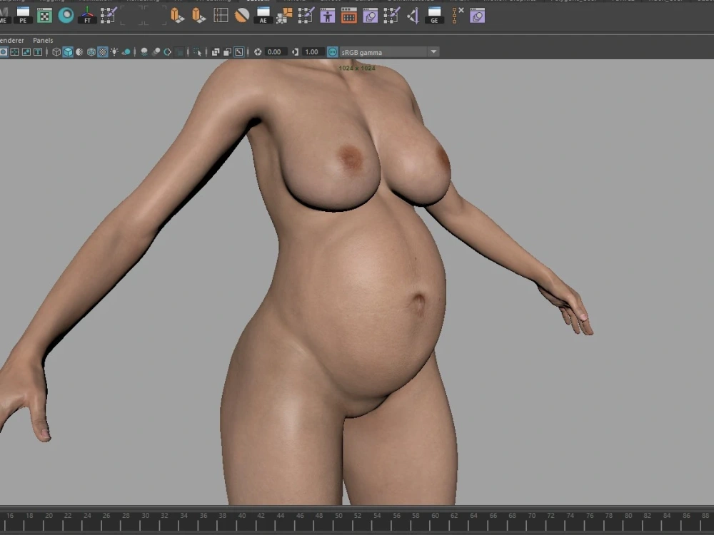Open the purple human figure window icon
714x535 pixels.
(x=328, y=16)
